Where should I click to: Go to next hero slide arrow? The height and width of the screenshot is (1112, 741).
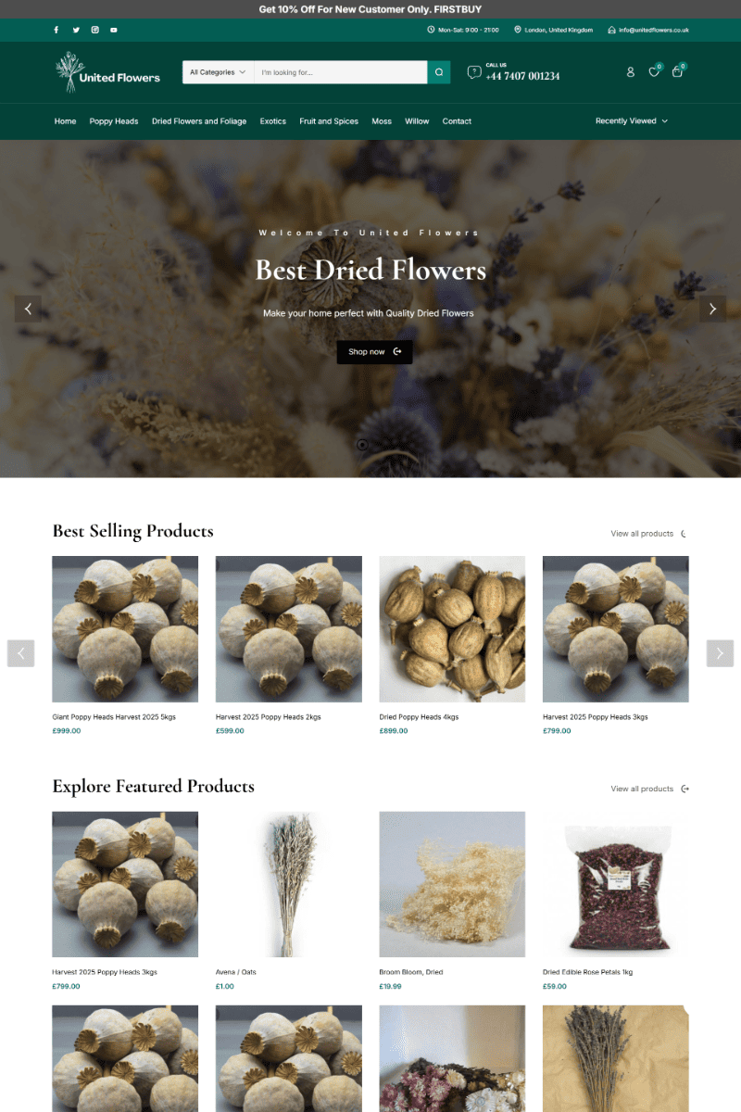(712, 310)
